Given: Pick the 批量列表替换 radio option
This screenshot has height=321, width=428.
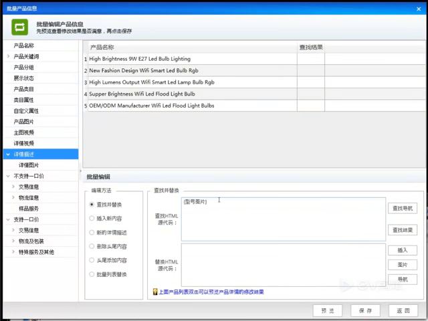Looking at the screenshot, I should tap(92, 274).
